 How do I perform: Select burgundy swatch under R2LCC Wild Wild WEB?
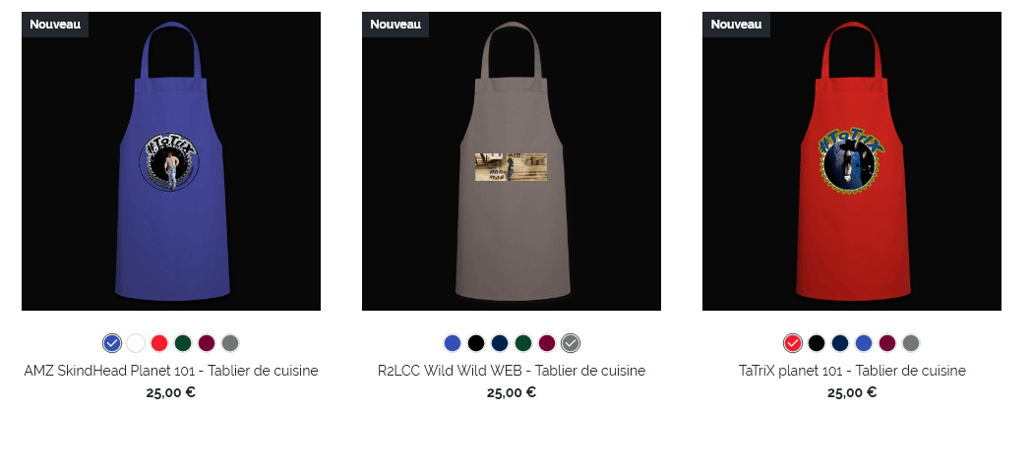click(547, 343)
